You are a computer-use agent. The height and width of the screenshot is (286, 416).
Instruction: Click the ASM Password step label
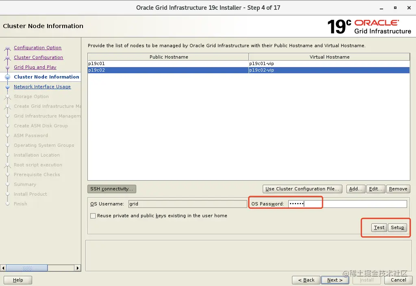pos(31,135)
